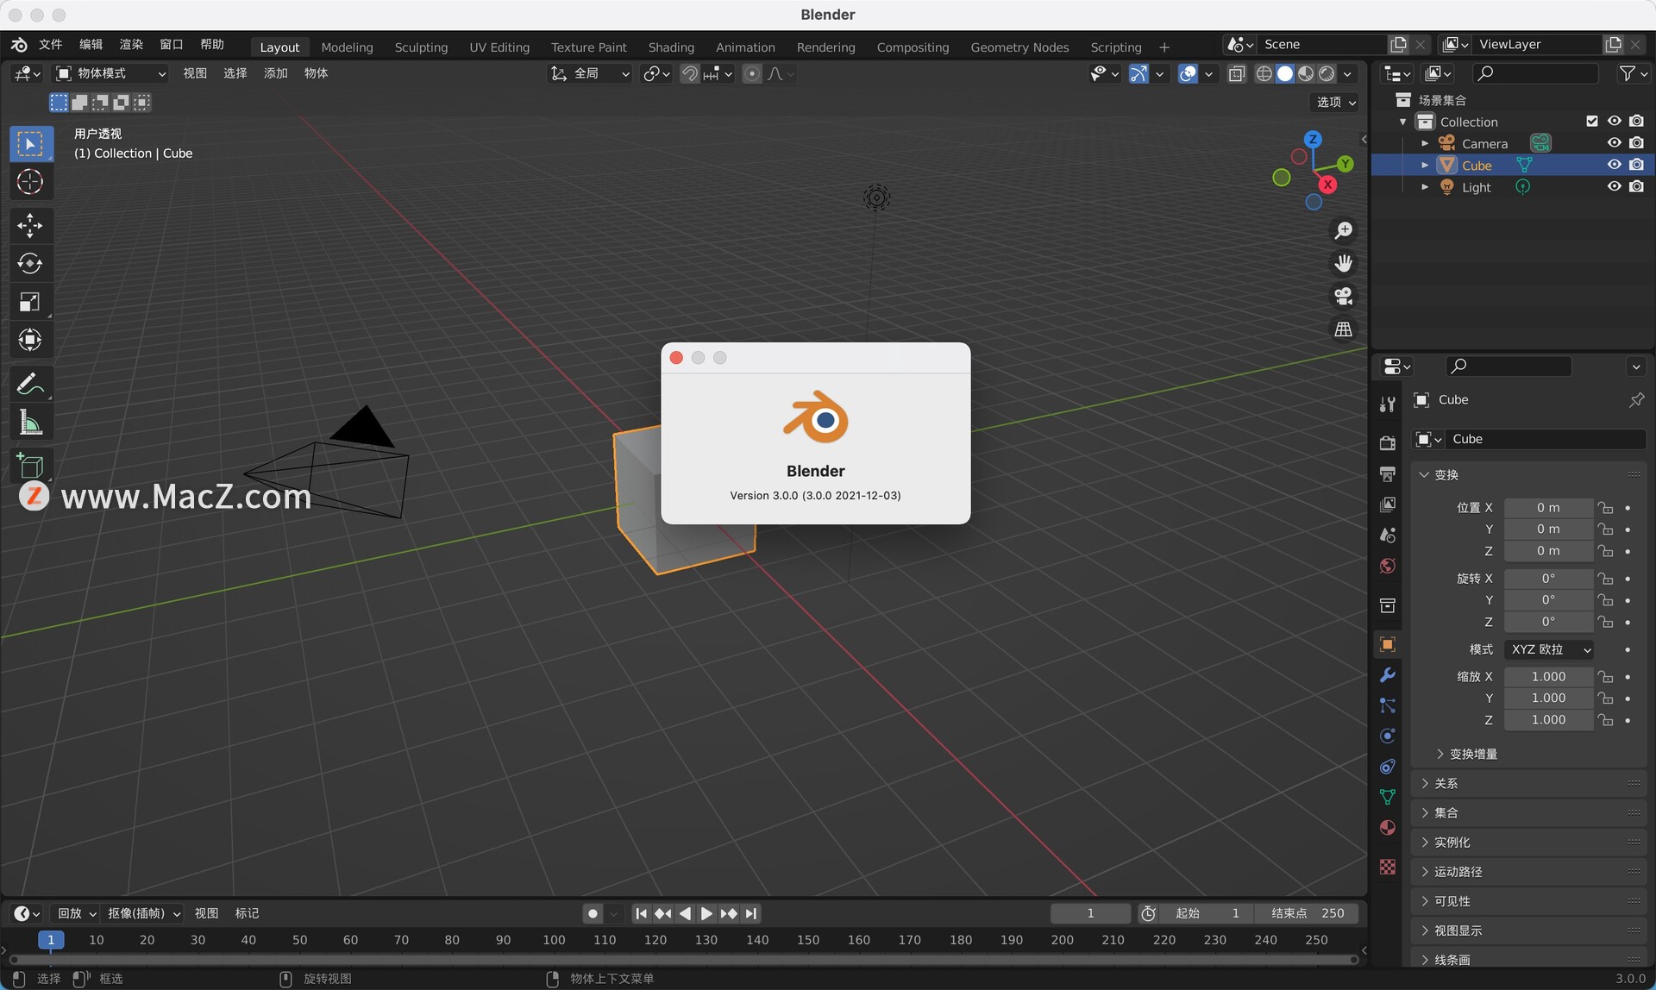Open the Object Data properties tab

1387,797
